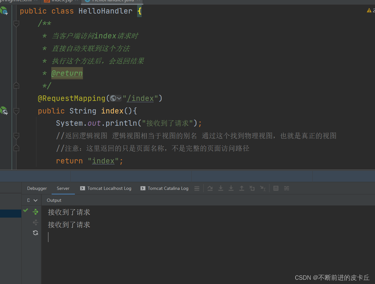This screenshot has height=284, width=375.
Task: Click the globe URL icon in @RequestMapping
Action: tap(113, 98)
